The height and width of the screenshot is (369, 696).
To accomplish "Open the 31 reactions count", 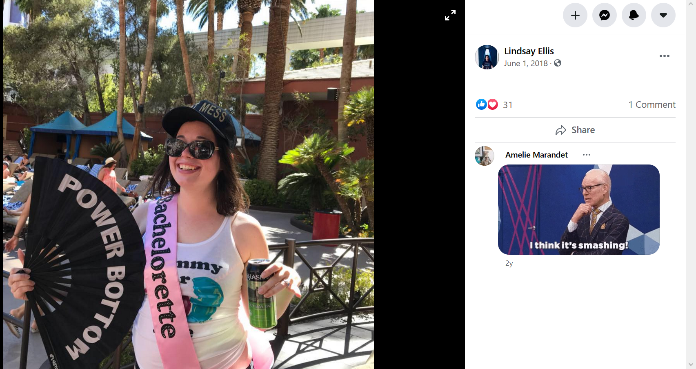I will pos(507,105).
